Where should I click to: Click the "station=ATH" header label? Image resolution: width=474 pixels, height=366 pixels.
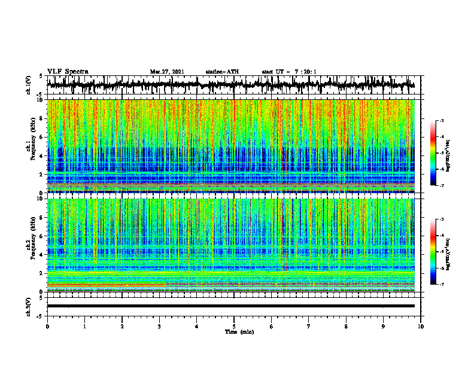(x=222, y=72)
